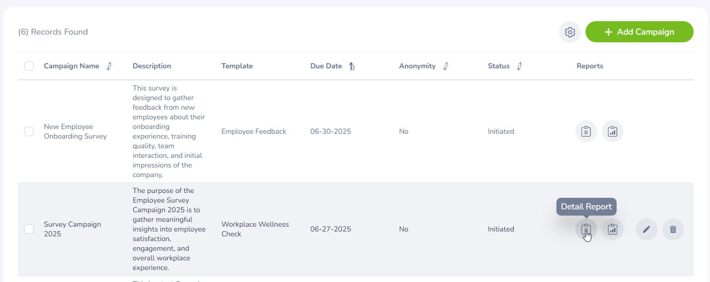The width and height of the screenshot is (710, 282).
Task: Open detail report for Survey Campaign 2025
Action: 586,229
